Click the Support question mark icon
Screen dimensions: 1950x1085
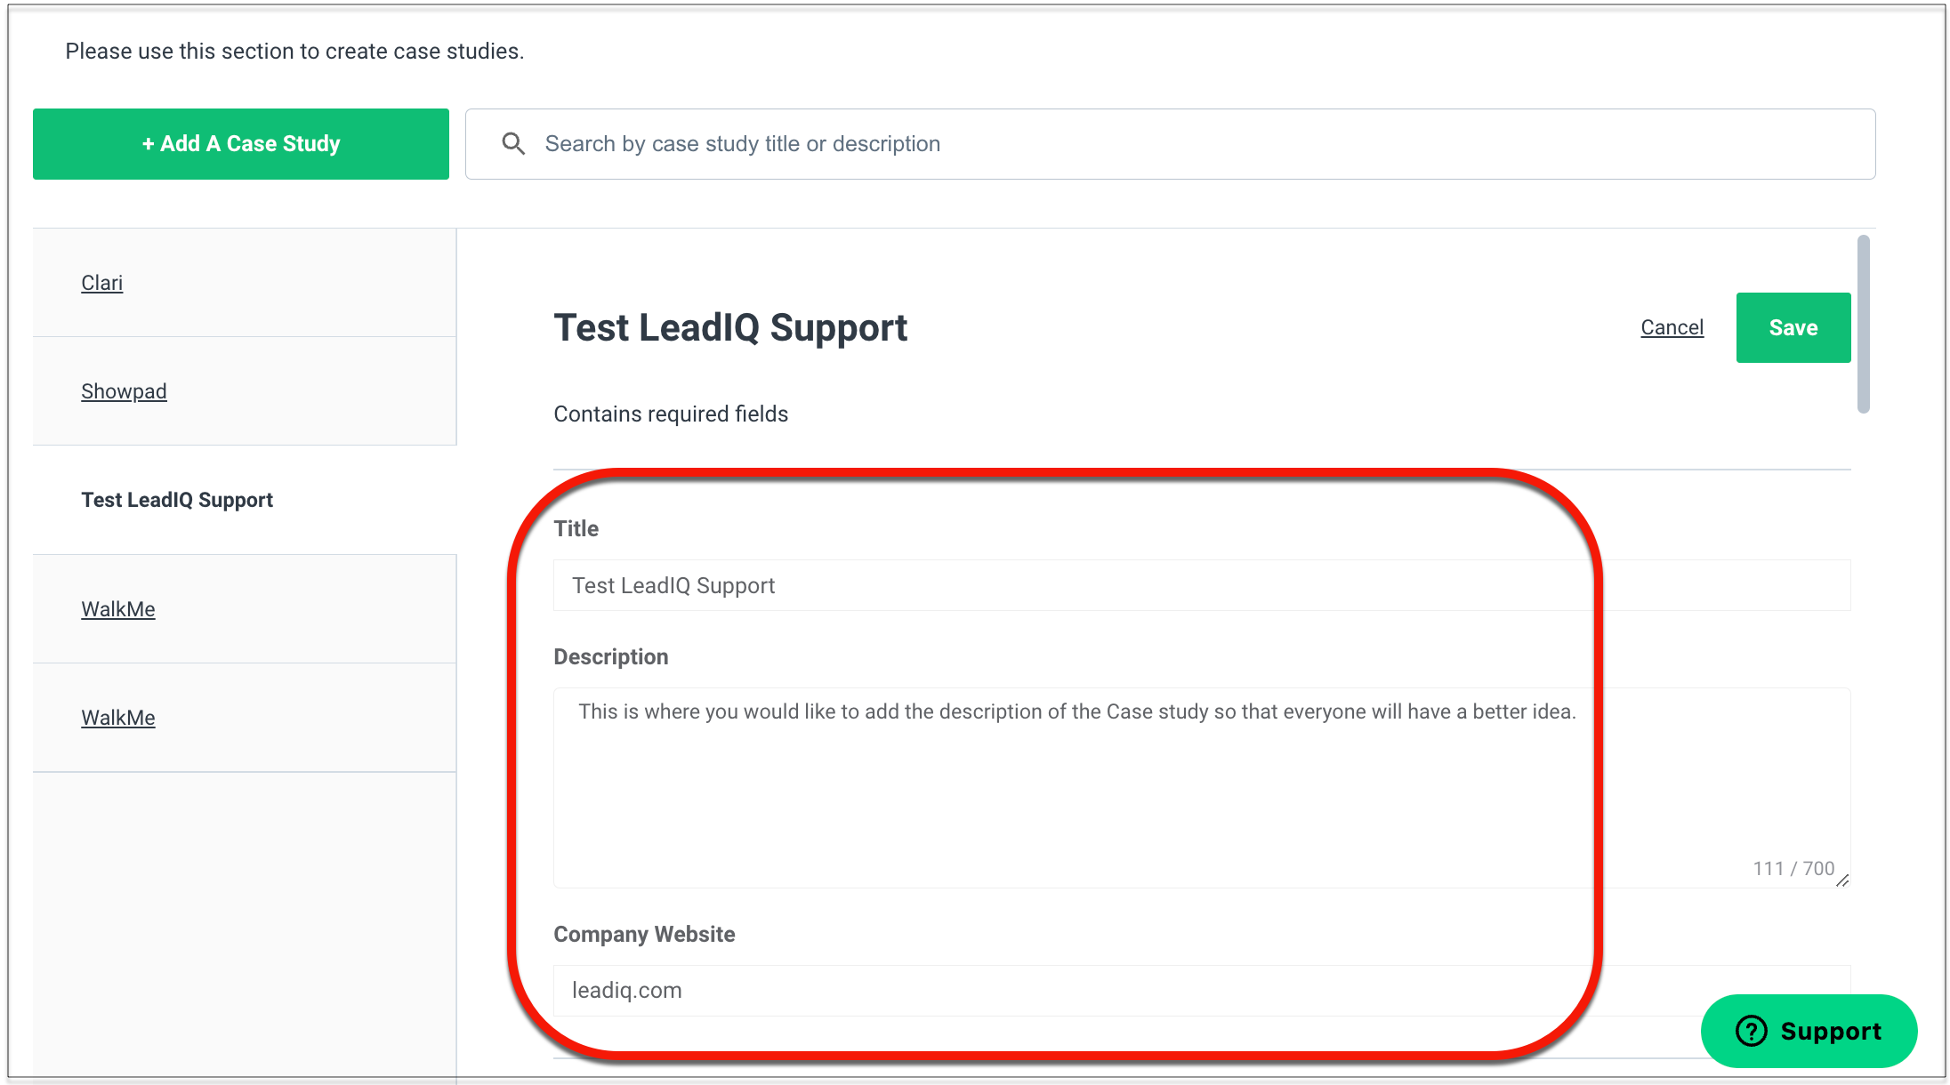[1751, 1031]
